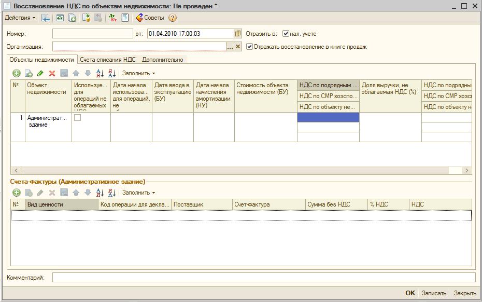Click the Записать button
482x302 pixels.
click(434, 293)
